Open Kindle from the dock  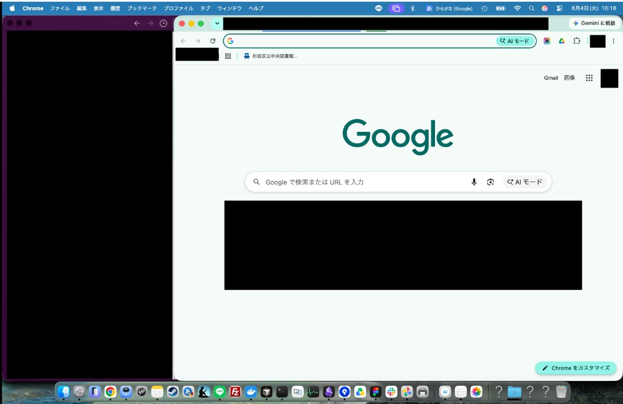[x=204, y=392]
